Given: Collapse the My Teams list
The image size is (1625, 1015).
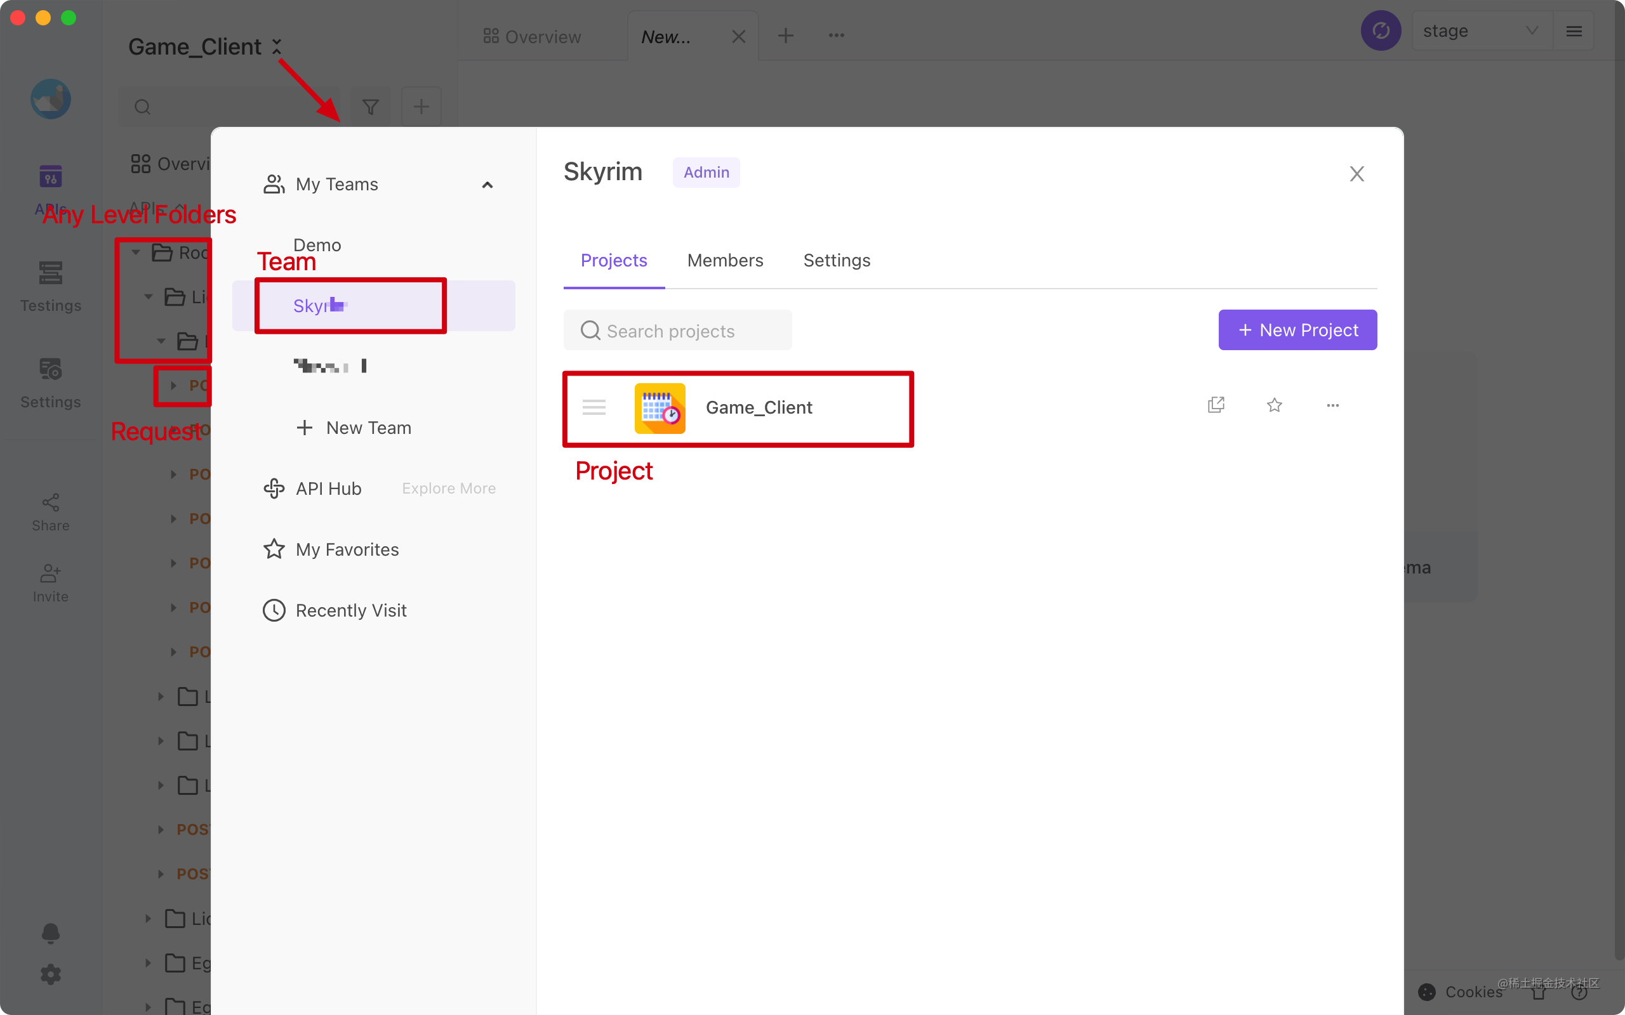Looking at the screenshot, I should point(487,185).
